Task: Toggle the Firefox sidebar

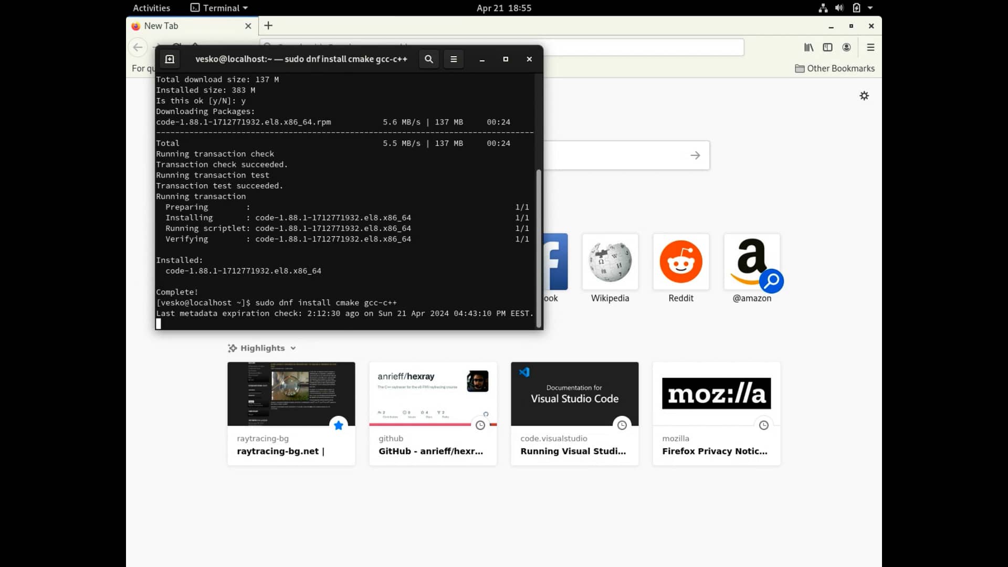Action: [x=827, y=47]
